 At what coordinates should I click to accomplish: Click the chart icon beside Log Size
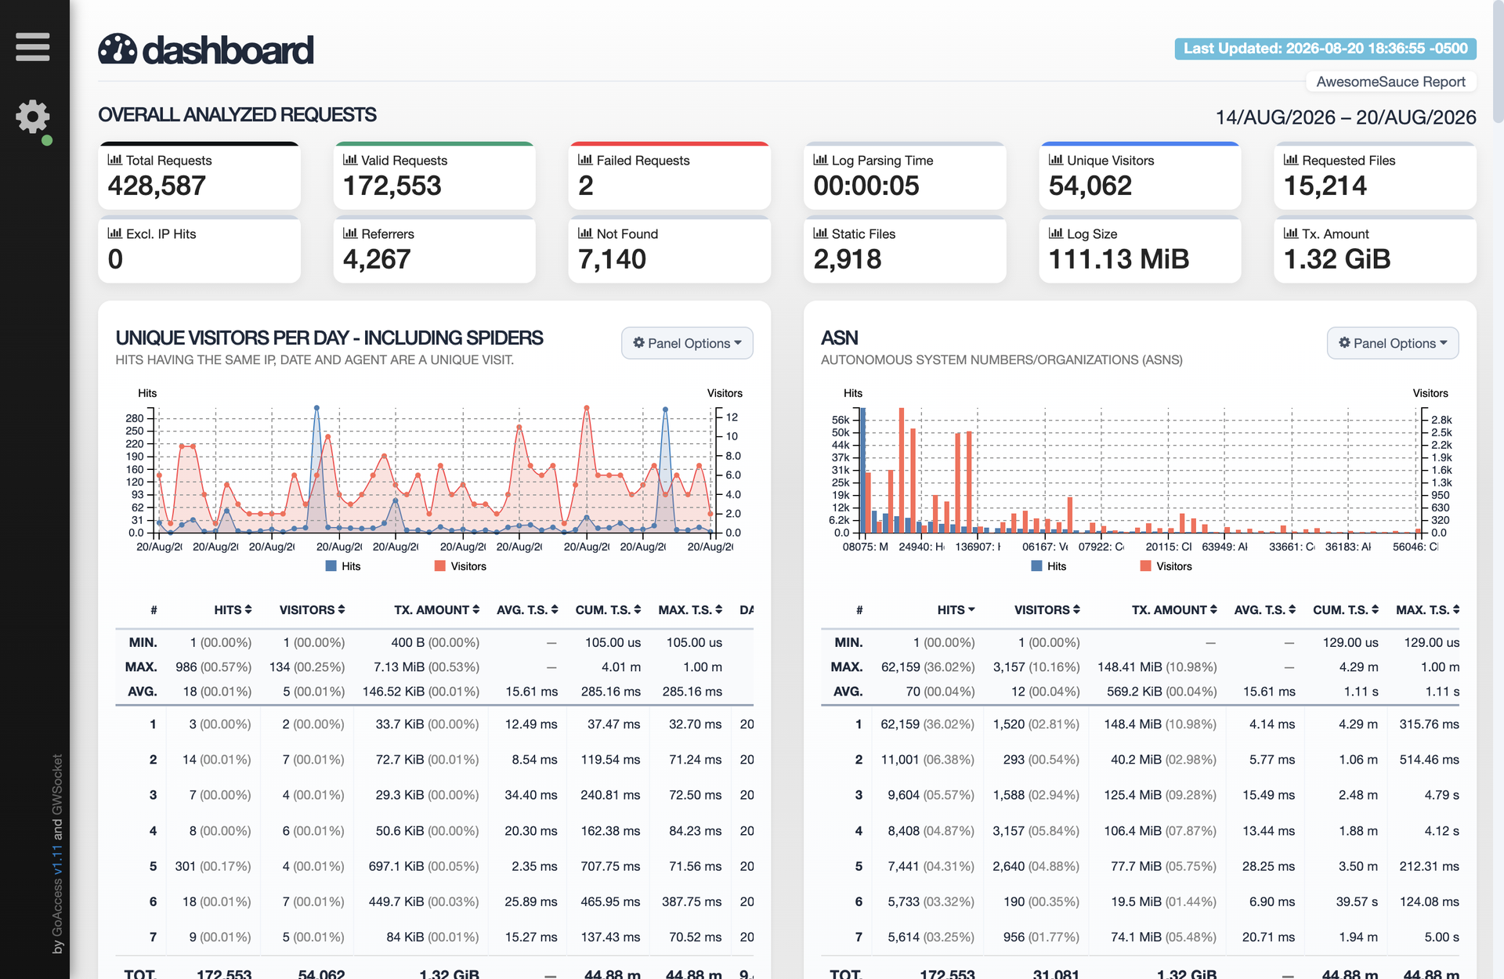click(x=1056, y=233)
